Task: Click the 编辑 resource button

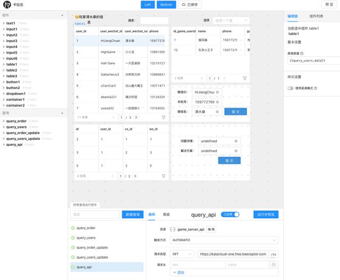Action: tap(211, 230)
